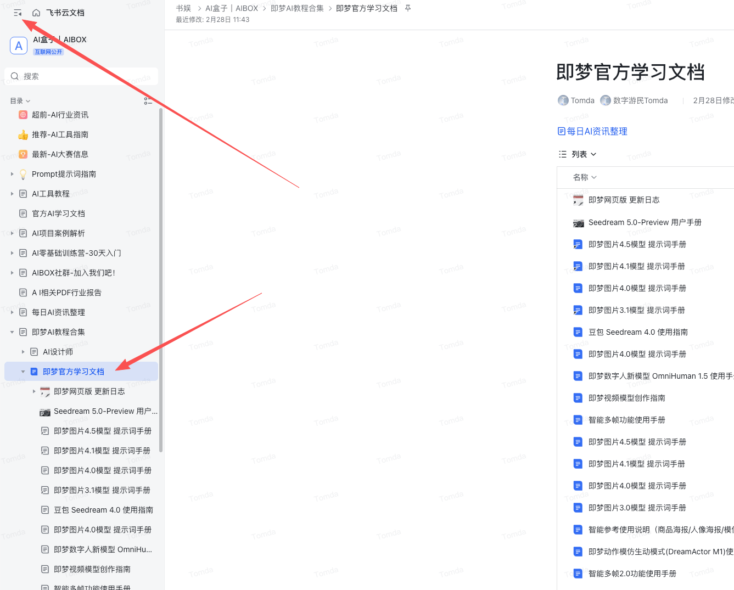Screen dimensions: 734x590
Task: Click the Tomda author avatar
Action: pyautogui.click(x=563, y=100)
